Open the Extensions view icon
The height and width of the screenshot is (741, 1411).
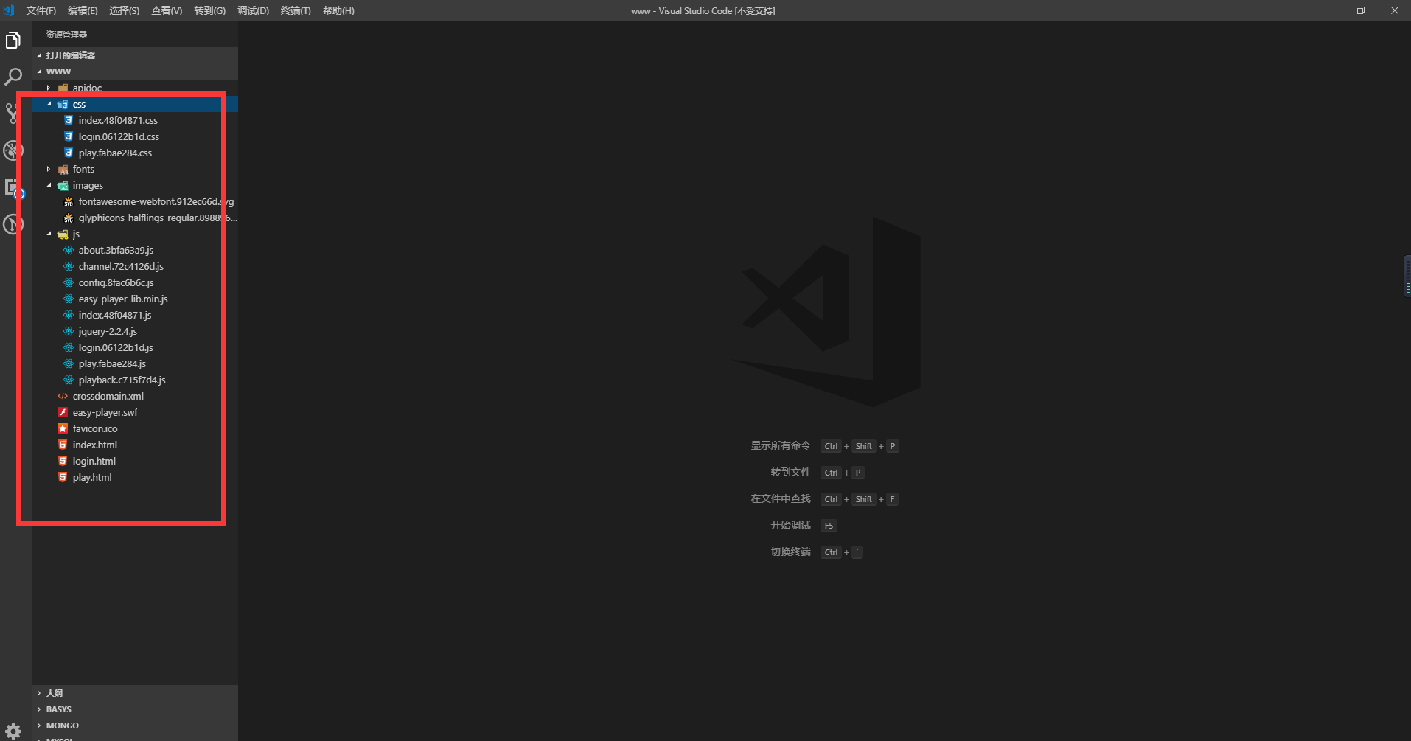pos(13,188)
